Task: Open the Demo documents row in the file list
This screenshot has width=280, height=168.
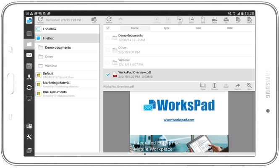Action: tap(179, 38)
